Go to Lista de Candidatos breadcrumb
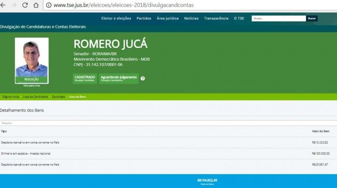This screenshot has width=337, height=188. (35, 97)
